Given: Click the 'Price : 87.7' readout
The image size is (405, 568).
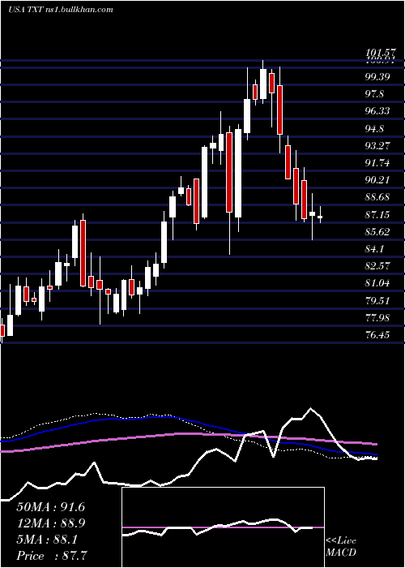Looking at the screenshot, I should pos(50,556).
